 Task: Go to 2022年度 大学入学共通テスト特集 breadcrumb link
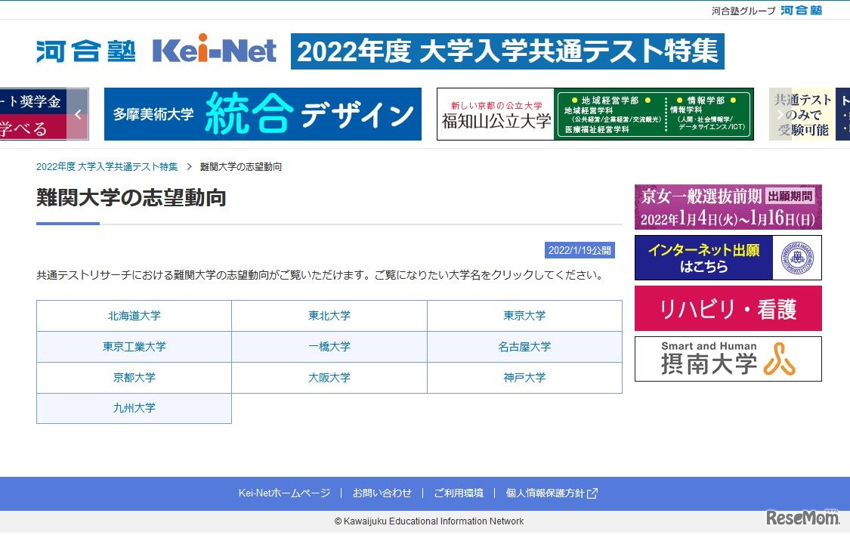pyautogui.click(x=107, y=166)
